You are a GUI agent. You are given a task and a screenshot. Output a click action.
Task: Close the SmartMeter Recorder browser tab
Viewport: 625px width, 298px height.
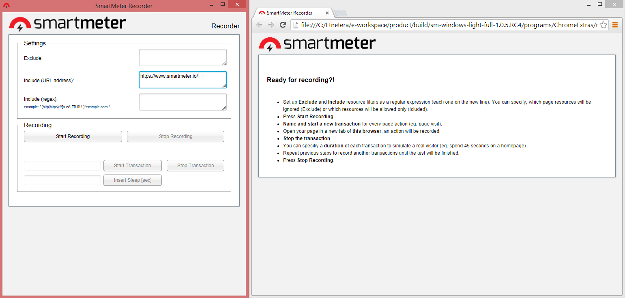[326, 13]
